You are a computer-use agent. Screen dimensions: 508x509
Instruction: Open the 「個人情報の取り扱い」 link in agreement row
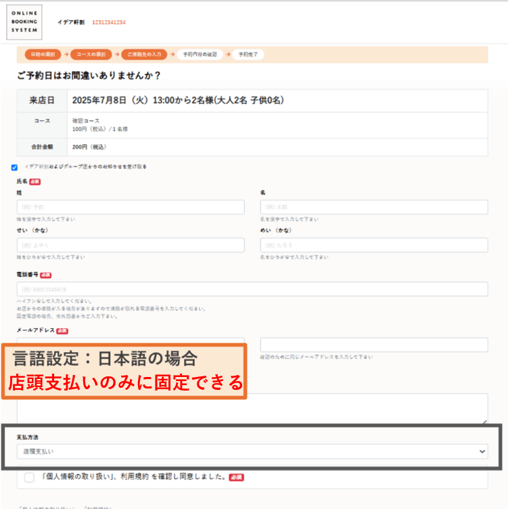[x=78, y=477]
